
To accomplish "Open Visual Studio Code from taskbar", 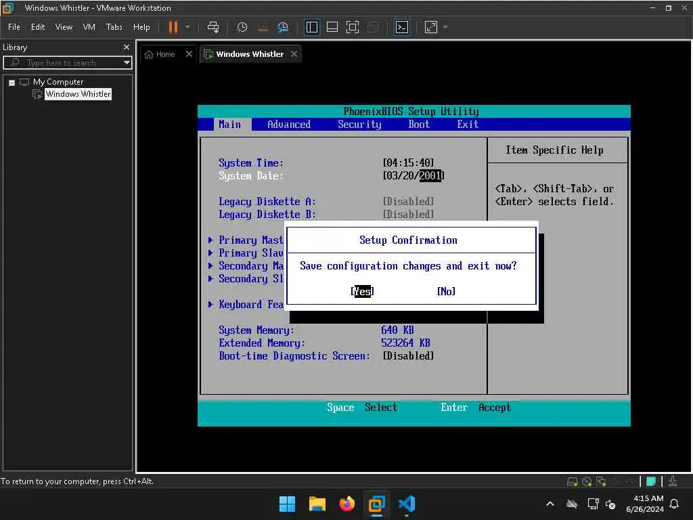I will (x=407, y=504).
